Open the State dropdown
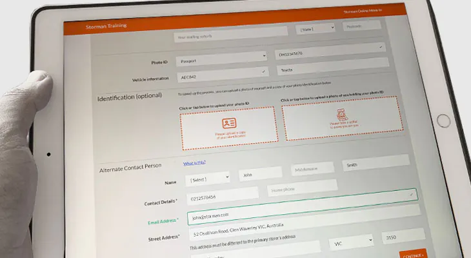471x258 pixels. coord(316,28)
